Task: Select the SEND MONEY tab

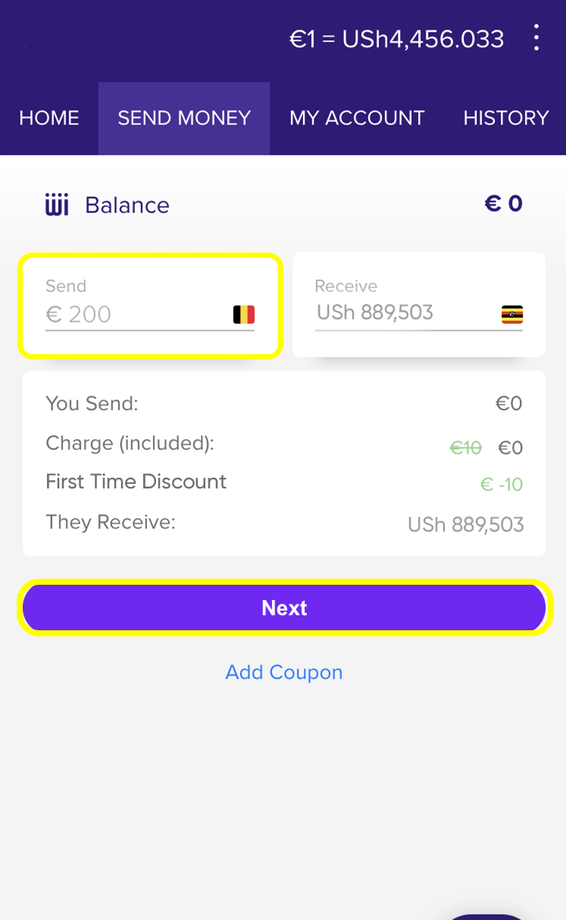Action: click(184, 118)
